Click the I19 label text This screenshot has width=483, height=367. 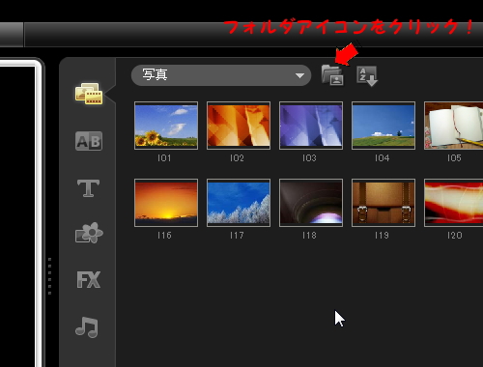pos(382,236)
